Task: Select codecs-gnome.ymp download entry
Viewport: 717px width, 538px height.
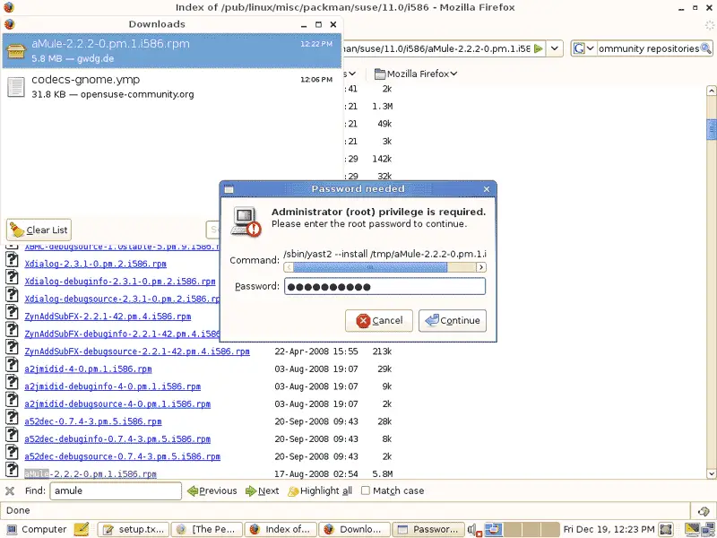Action: coord(171,86)
